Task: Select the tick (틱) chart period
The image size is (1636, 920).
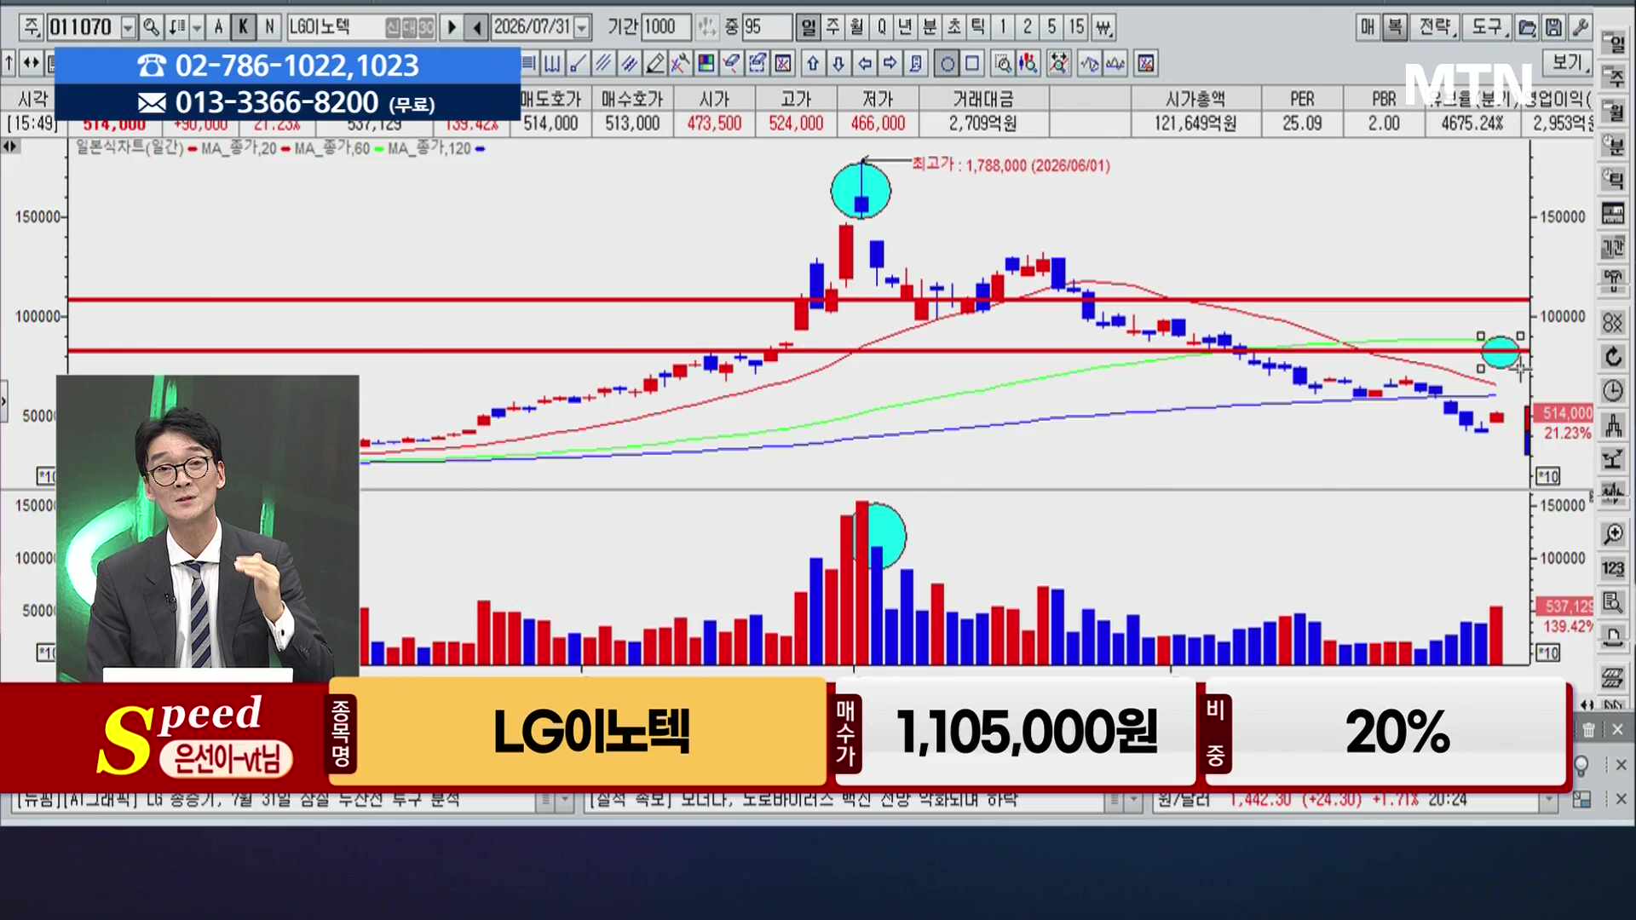Action: [978, 27]
